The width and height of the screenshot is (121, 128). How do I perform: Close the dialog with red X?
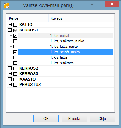(112, 4)
